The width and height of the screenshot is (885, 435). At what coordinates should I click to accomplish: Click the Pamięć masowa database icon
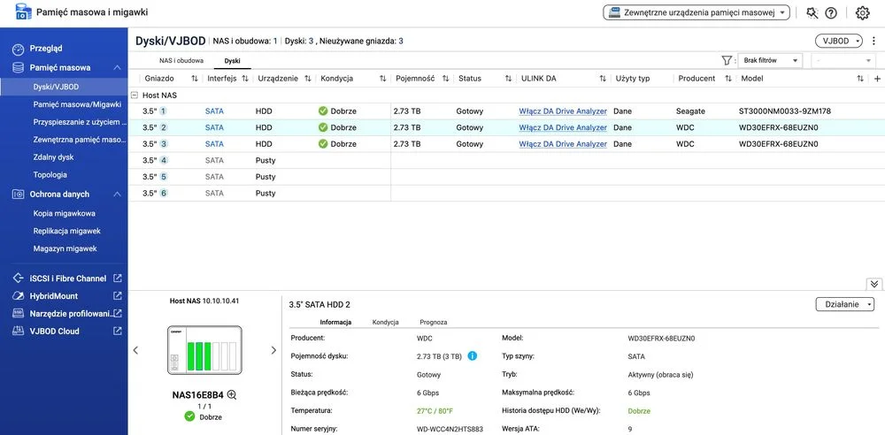click(19, 68)
